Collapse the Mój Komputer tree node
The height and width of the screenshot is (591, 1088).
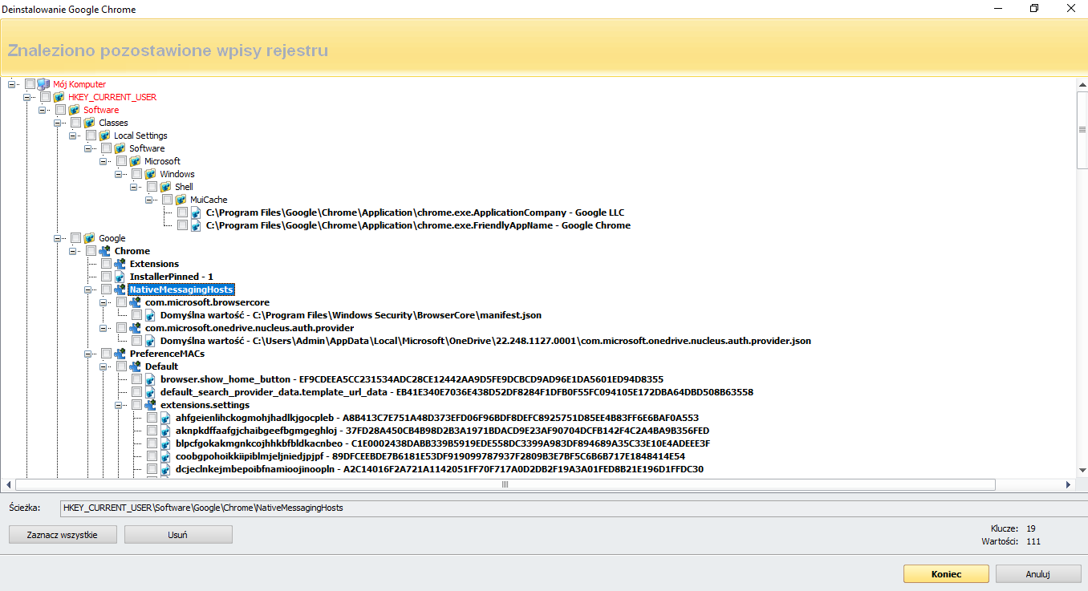tap(12, 84)
